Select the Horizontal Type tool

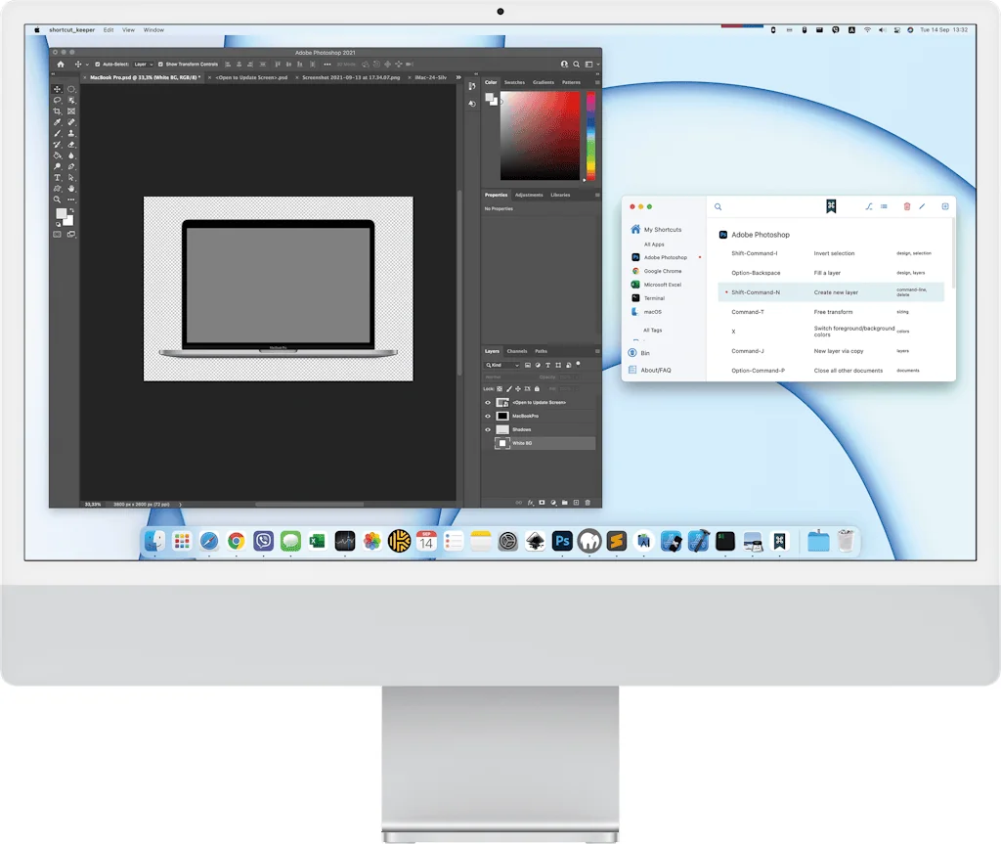click(x=58, y=178)
